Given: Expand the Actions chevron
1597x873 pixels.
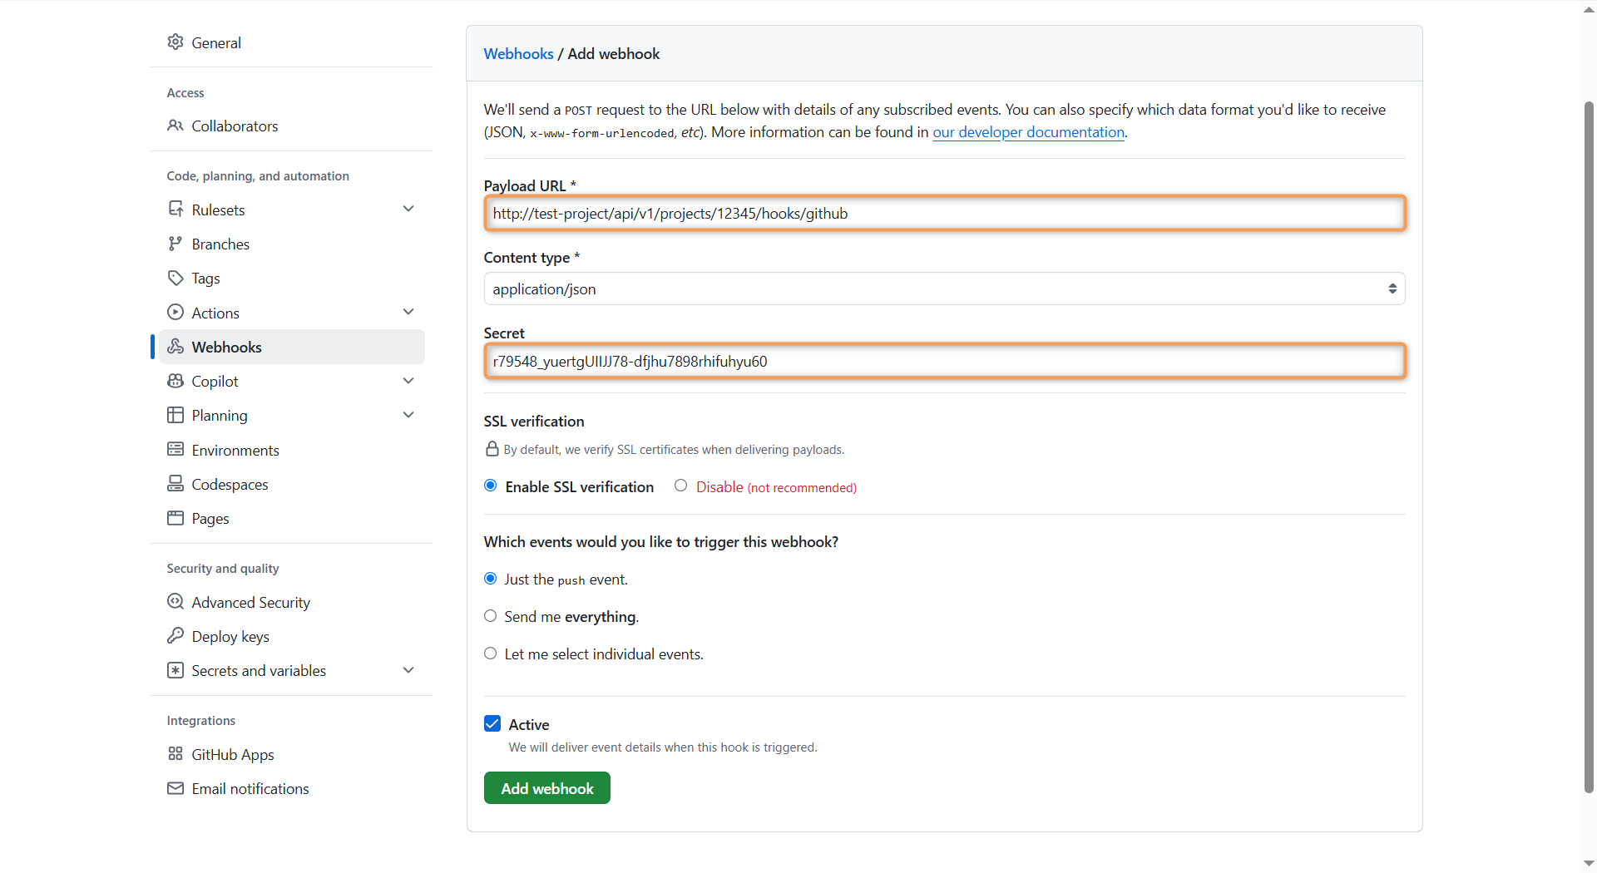Looking at the screenshot, I should 408,312.
